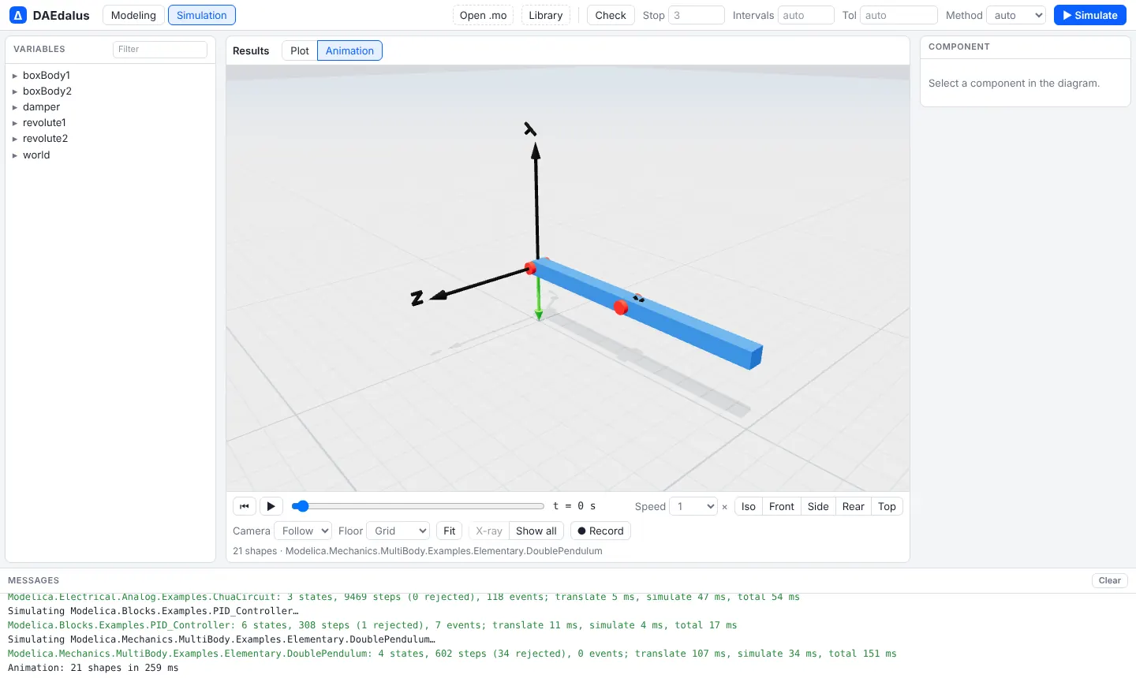Set view to Rear
The height and width of the screenshot is (678, 1136).
(x=854, y=506)
